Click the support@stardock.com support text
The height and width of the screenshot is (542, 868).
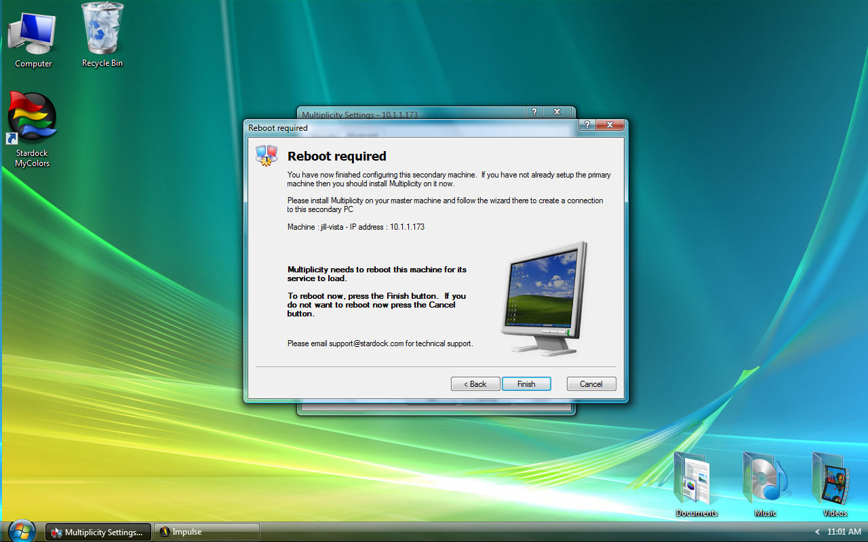coord(380,343)
